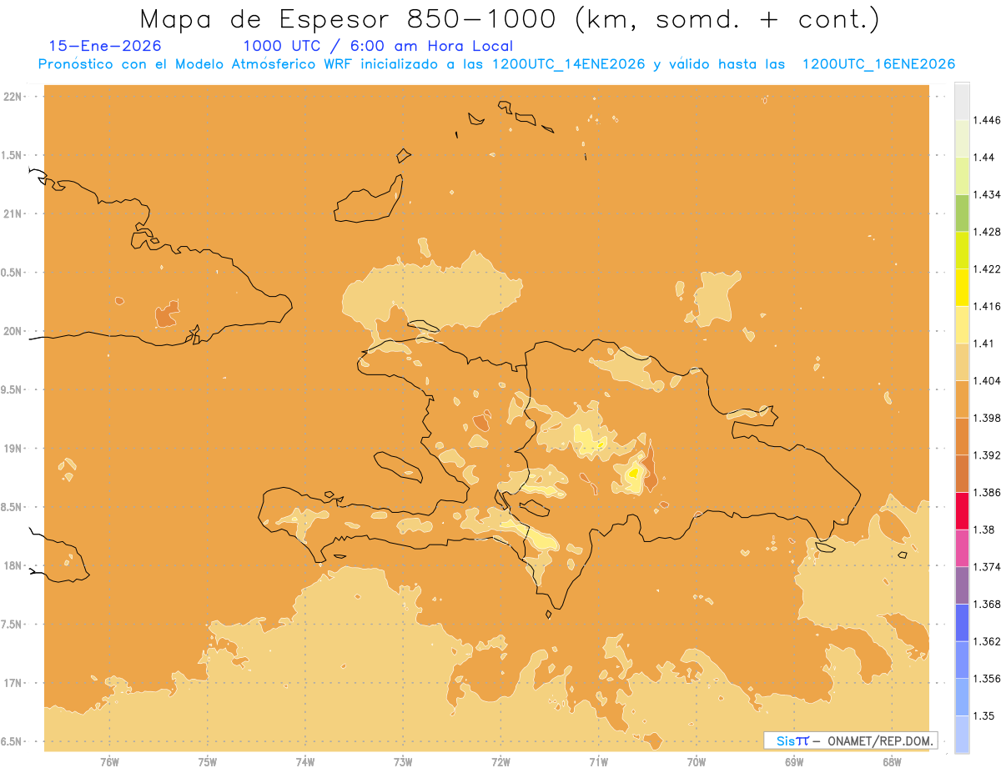Pick the bright yellow swatch between 1.416 and 1.422
The height and width of the screenshot is (773, 1001).
click(x=962, y=287)
